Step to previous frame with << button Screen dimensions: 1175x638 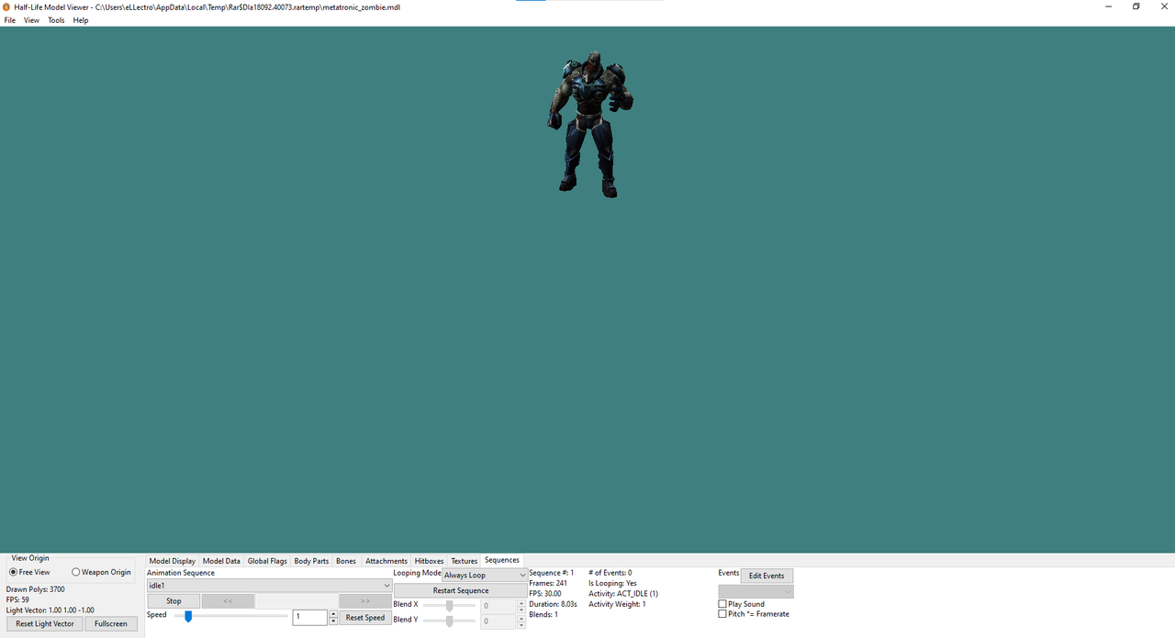coord(228,601)
